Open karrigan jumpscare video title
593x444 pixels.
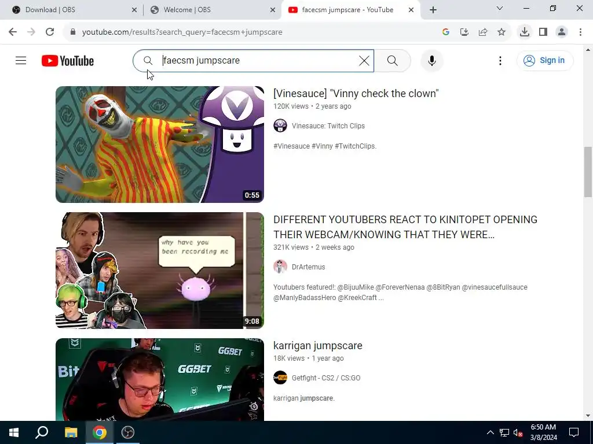tap(318, 346)
